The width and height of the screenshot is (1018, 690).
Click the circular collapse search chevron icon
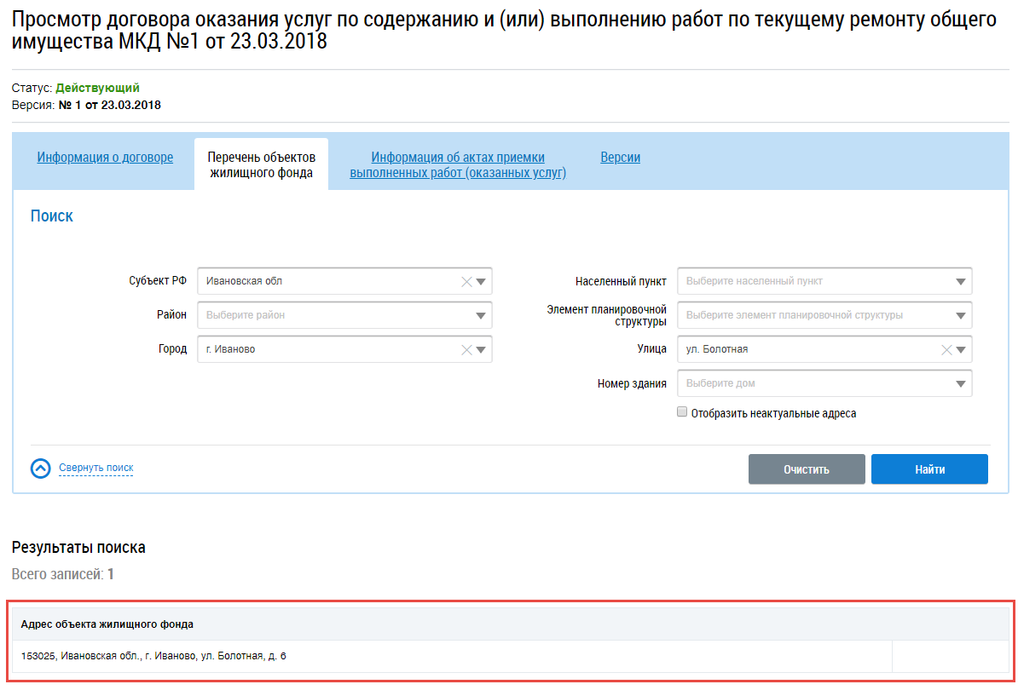(x=41, y=469)
